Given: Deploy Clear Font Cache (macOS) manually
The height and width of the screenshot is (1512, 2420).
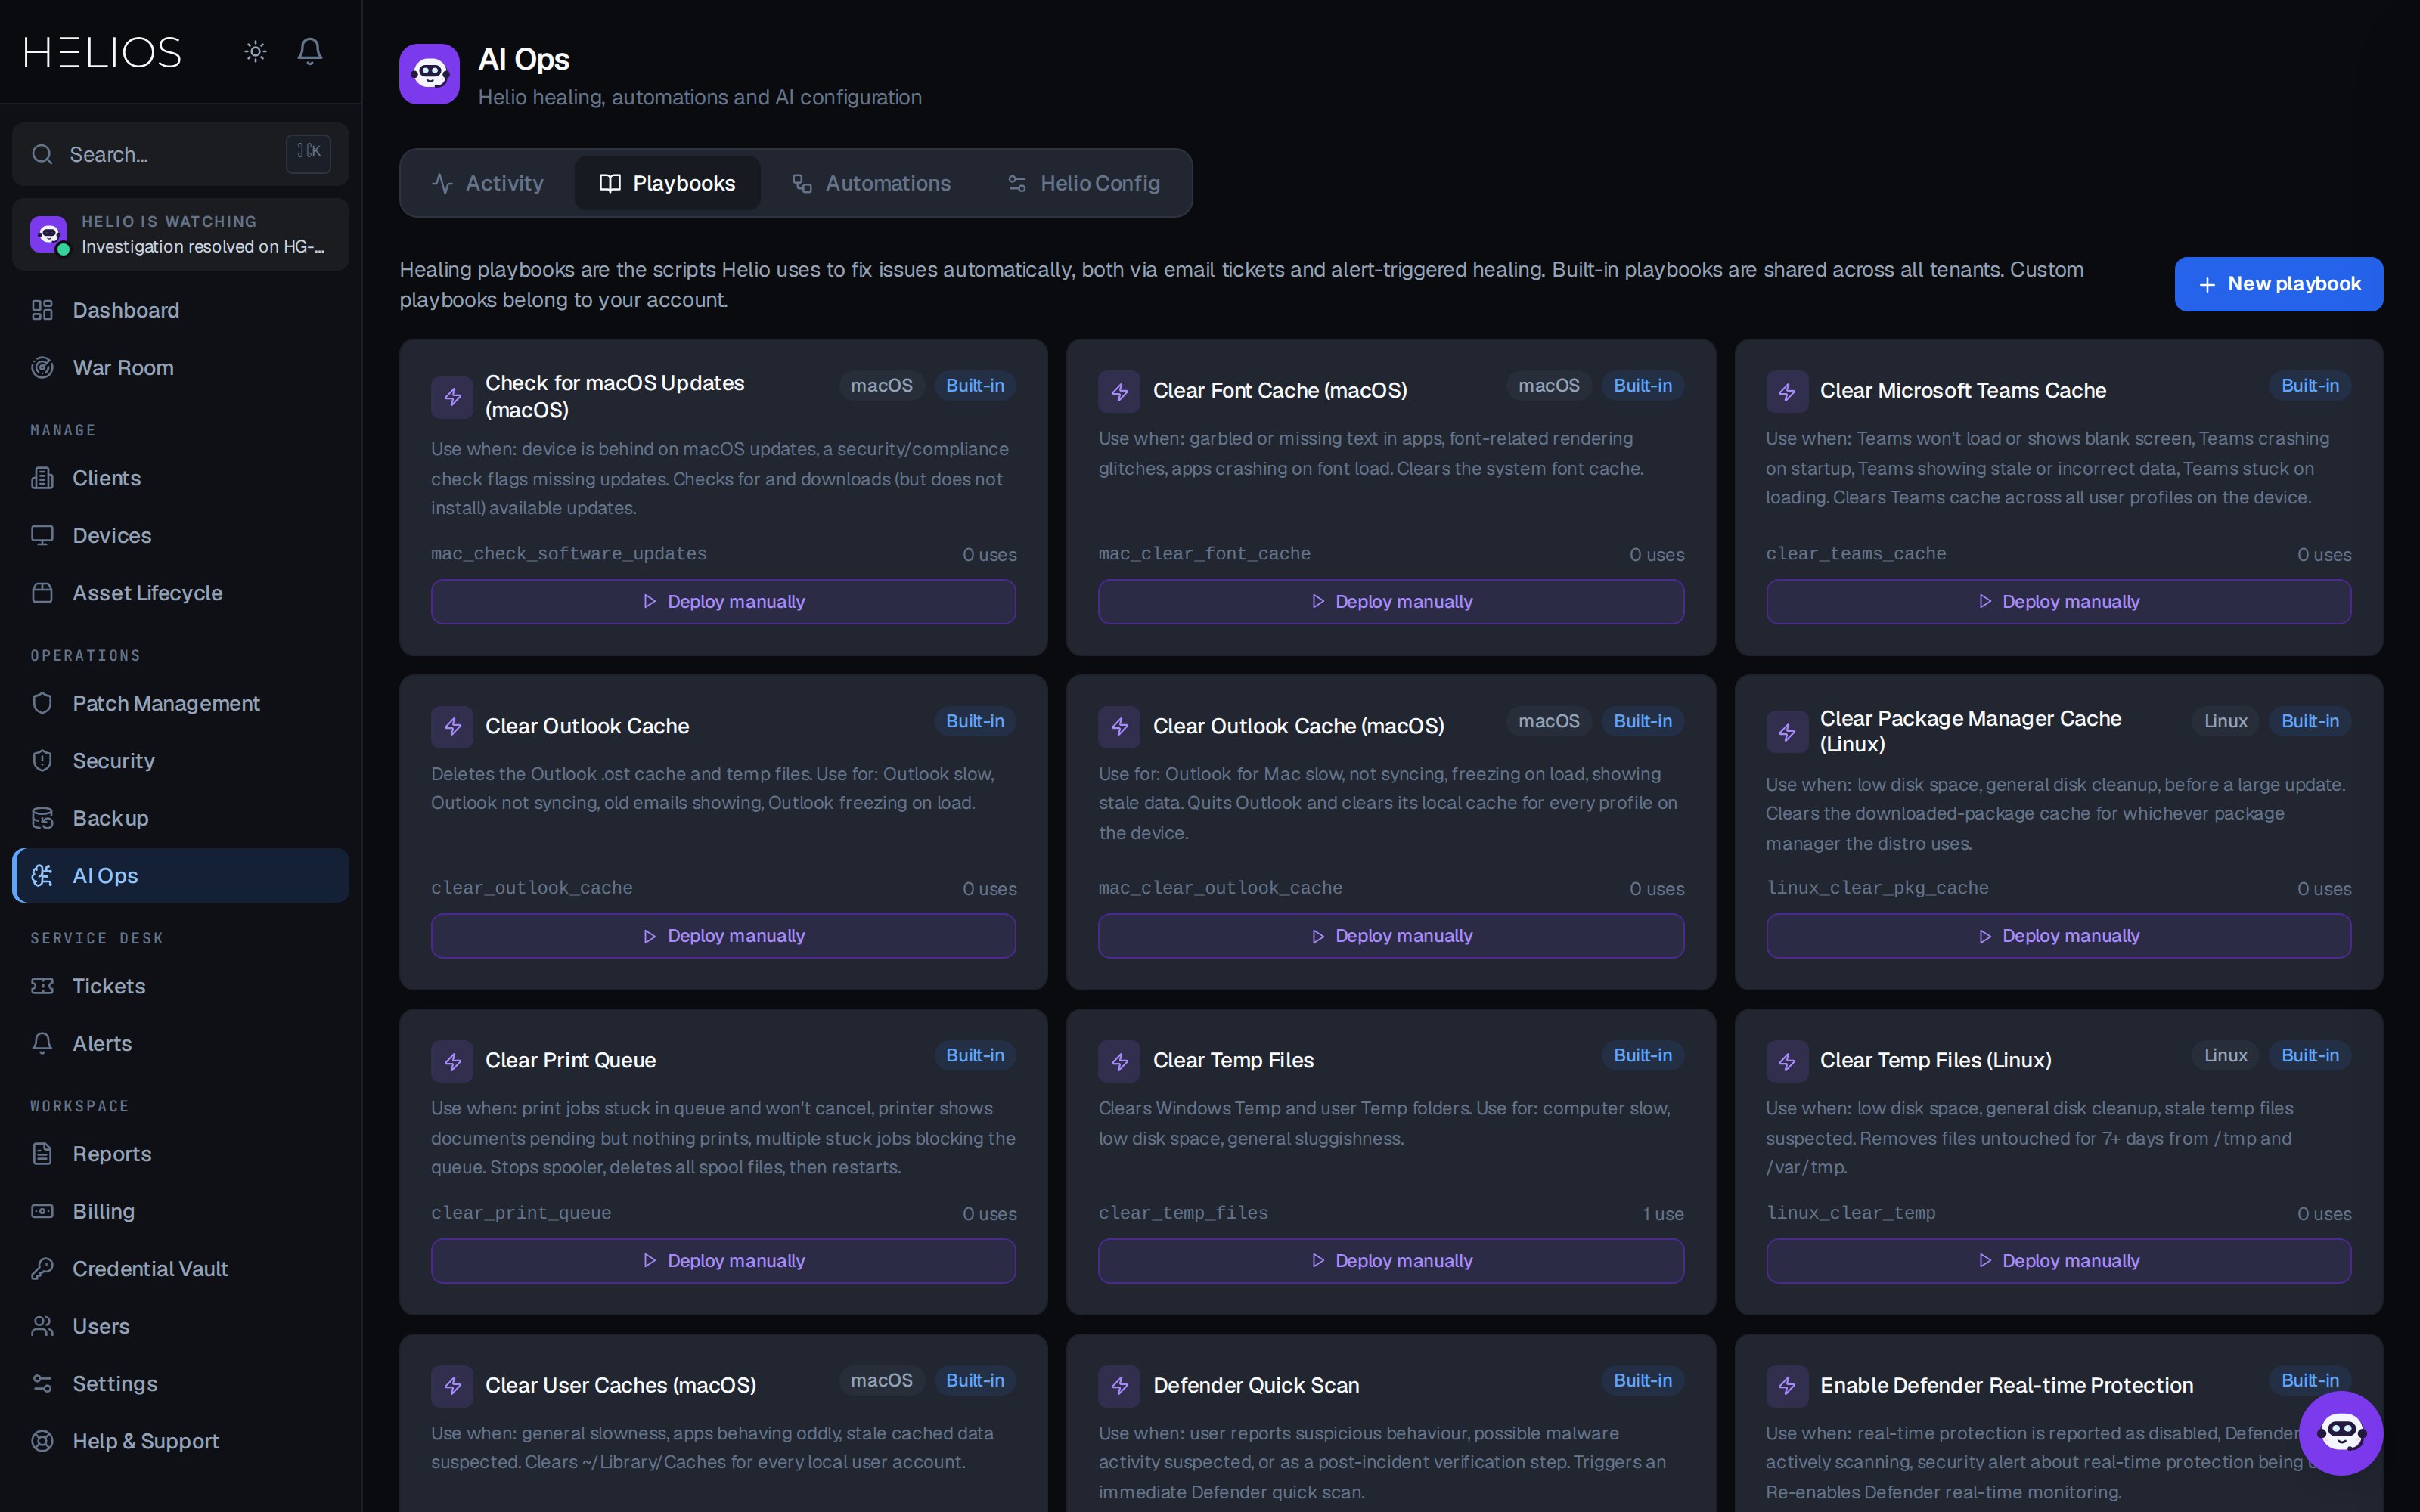Looking at the screenshot, I should point(1390,602).
